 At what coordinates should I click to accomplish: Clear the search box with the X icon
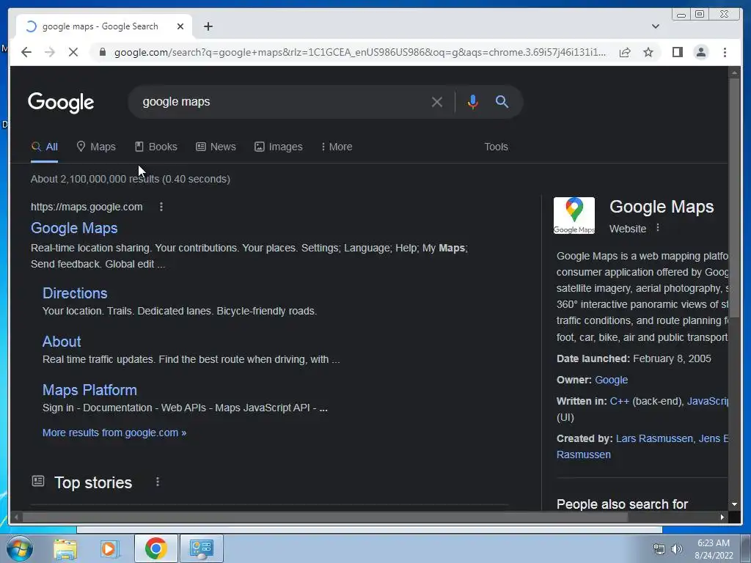(x=436, y=102)
